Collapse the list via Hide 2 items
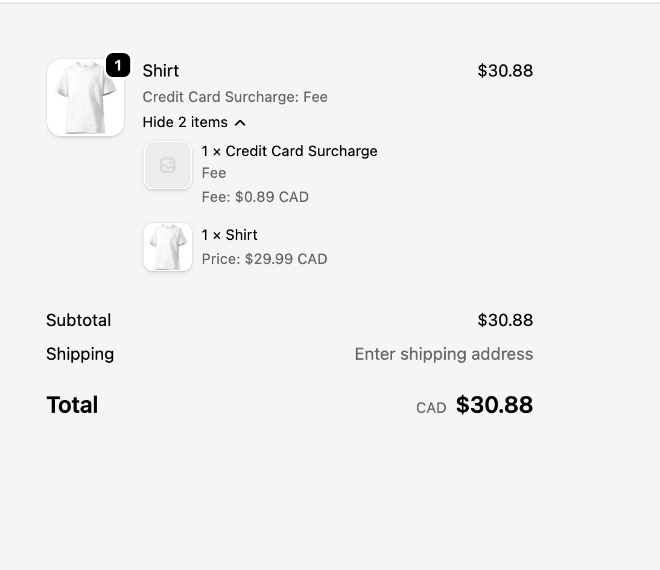This screenshot has height=570, width=660. (x=185, y=122)
